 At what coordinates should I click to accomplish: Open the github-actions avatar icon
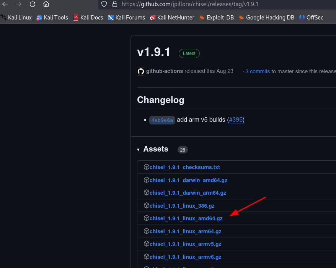click(x=141, y=71)
